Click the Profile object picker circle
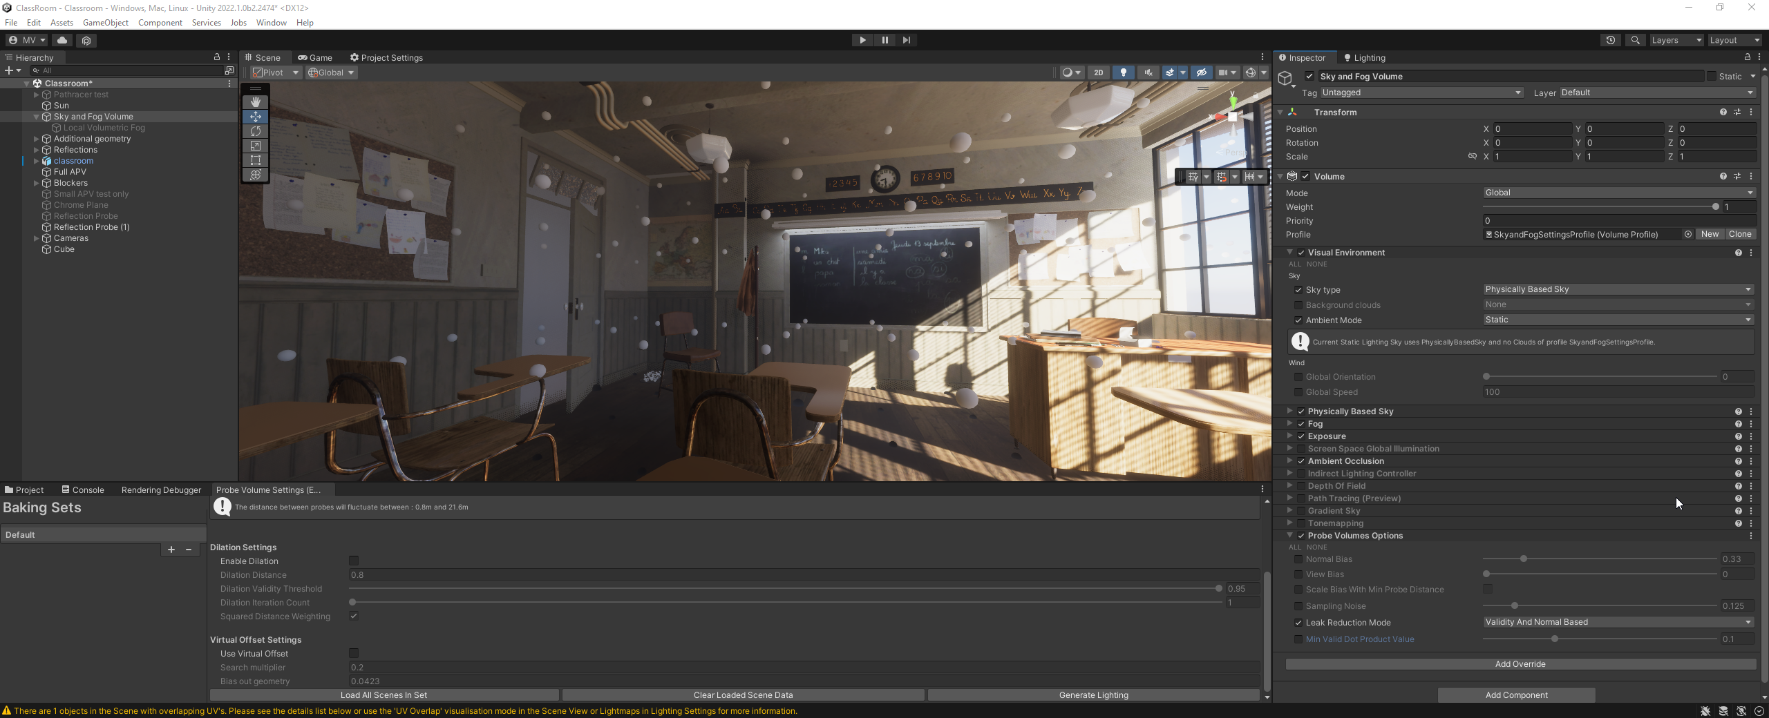The height and width of the screenshot is (718, 1769). 1688,234
